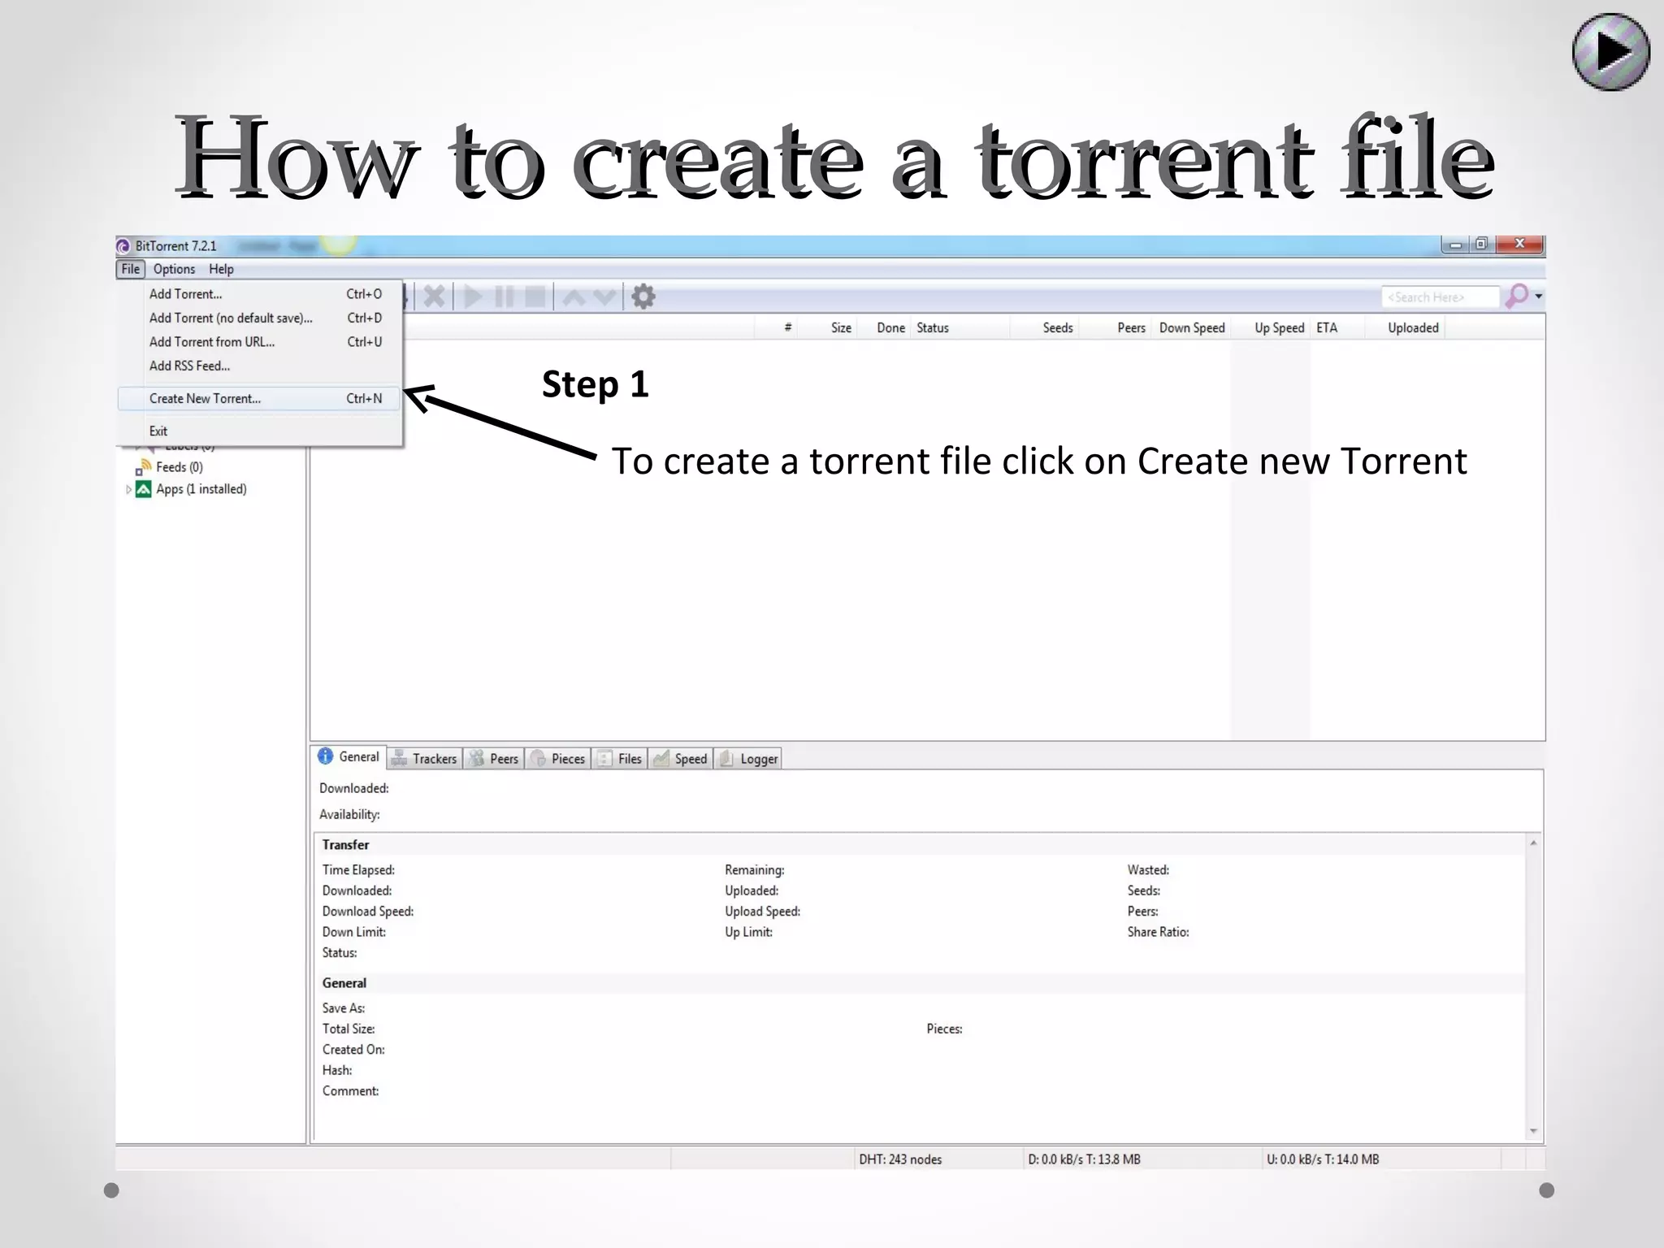Select Feeds (0) in the sidebar

coord(180,467)
